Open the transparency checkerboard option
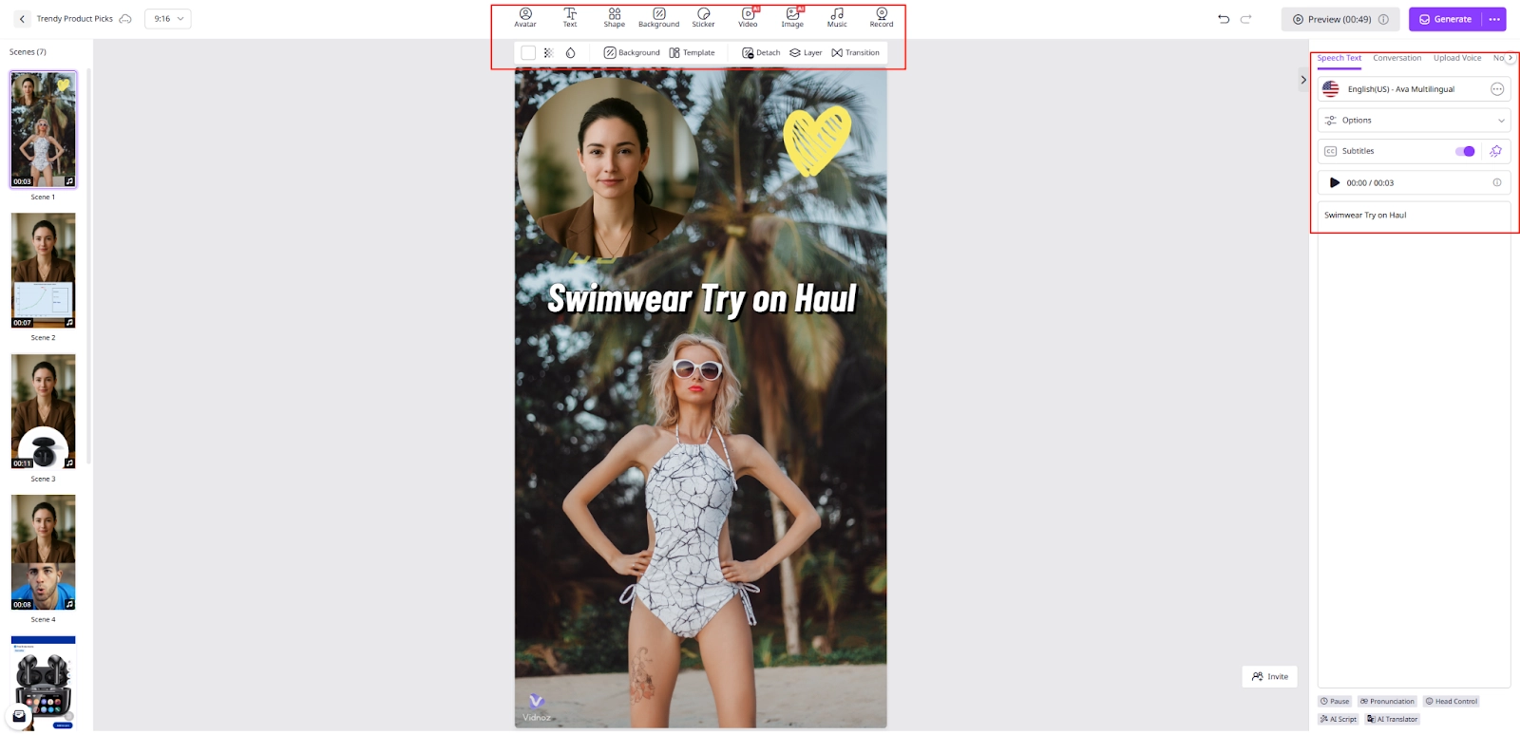 pyautogui.click(x=549, y=53)
